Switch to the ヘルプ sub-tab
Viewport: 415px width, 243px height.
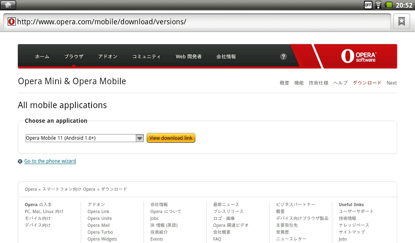tap(340, 83)
